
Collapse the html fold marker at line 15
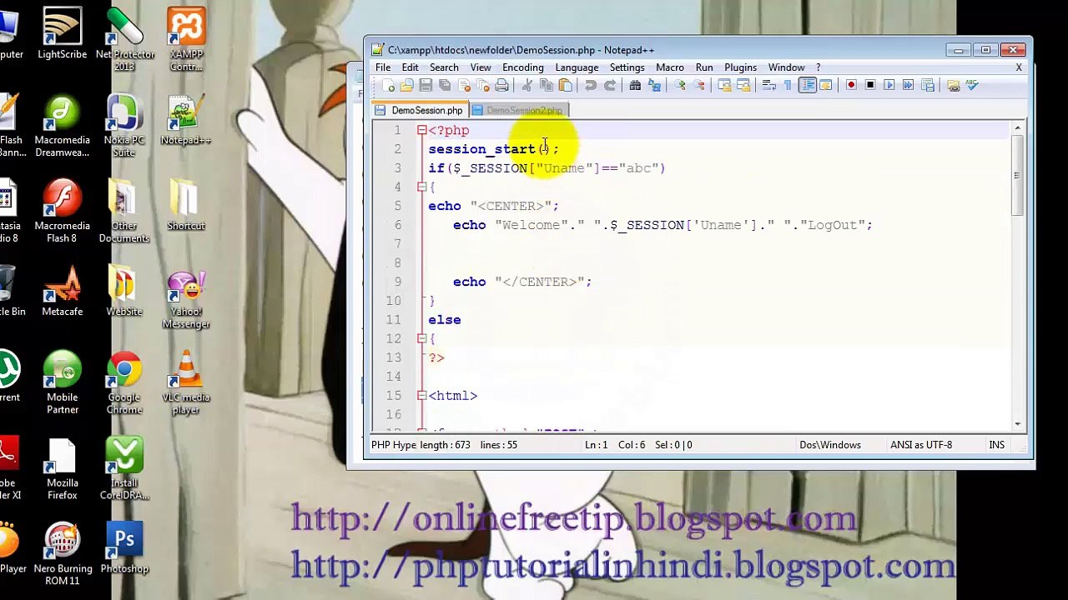coord(421,395)
